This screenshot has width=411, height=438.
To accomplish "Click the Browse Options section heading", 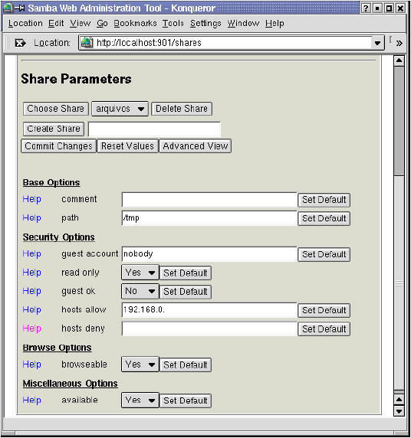I will coord(57,348).
